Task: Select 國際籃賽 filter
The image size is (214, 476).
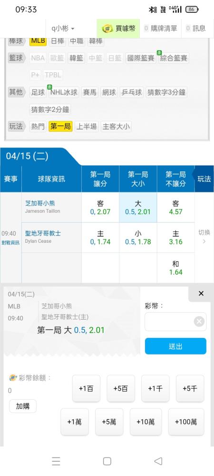Action: (140, 58)
